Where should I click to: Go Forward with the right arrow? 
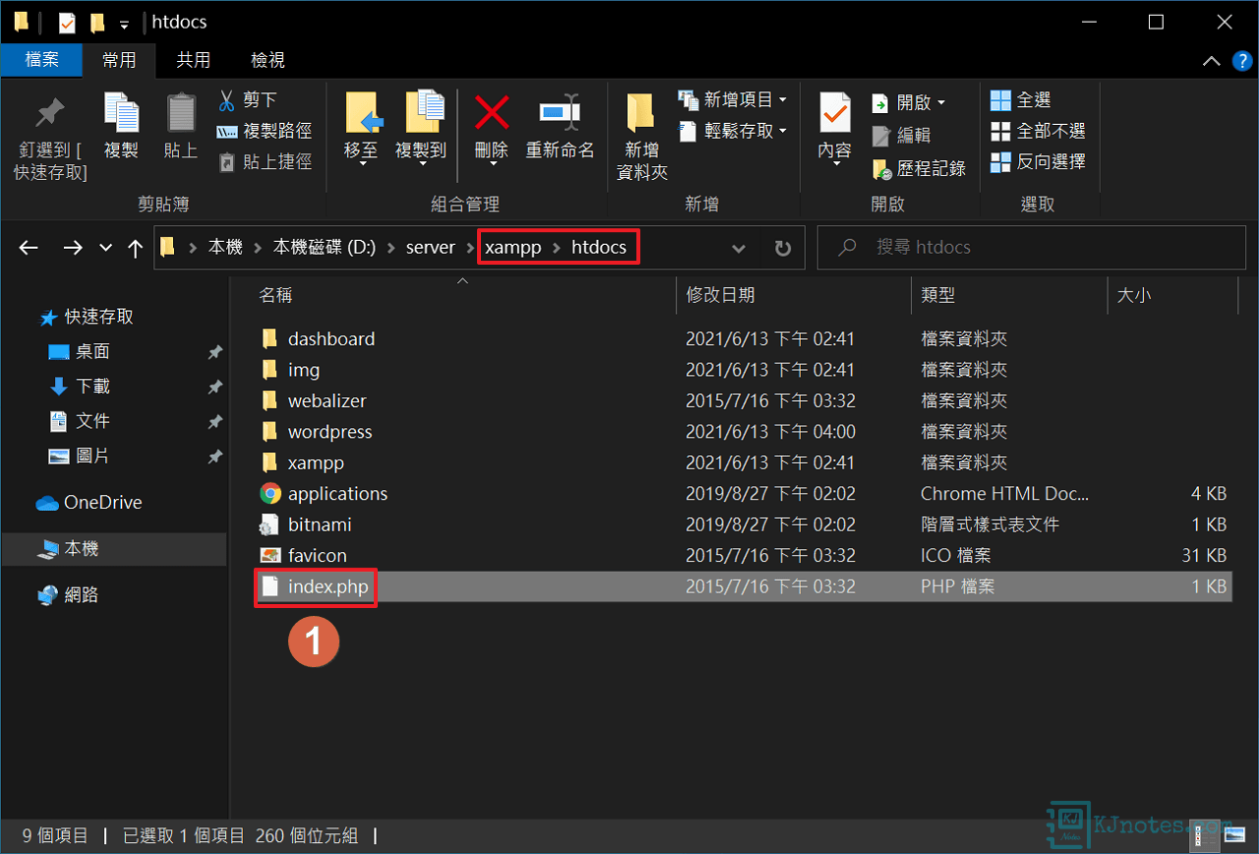click(73, 248)
